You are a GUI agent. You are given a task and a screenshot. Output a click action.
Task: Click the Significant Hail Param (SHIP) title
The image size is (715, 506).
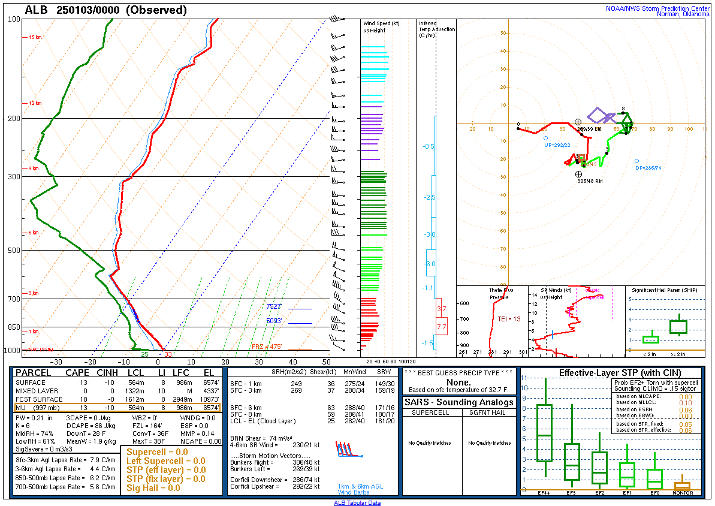[x=665, y=290]
